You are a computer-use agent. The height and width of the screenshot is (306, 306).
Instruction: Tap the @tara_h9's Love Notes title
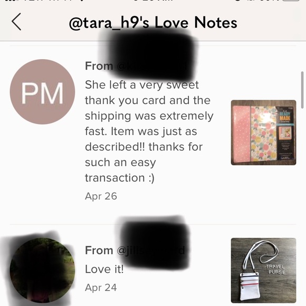click(153, 23)
